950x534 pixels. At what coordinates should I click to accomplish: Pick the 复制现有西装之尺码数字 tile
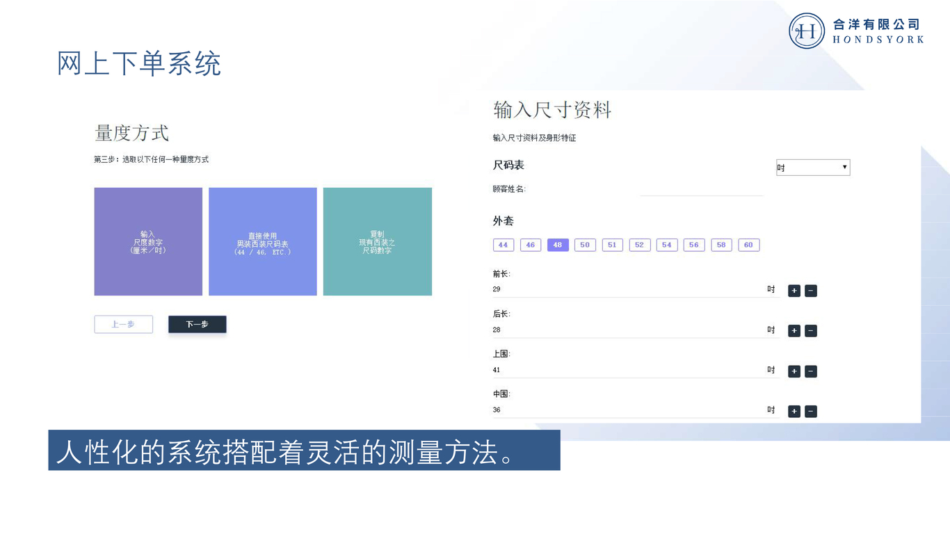coord(378,241)
